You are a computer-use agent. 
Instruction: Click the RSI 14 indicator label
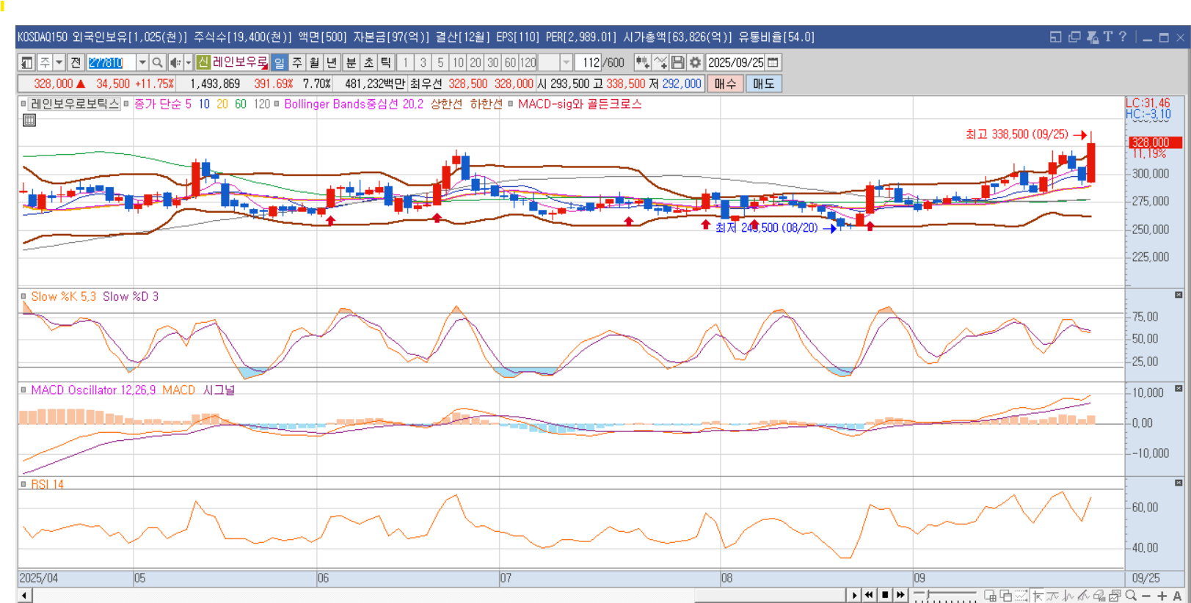point(47,484)
